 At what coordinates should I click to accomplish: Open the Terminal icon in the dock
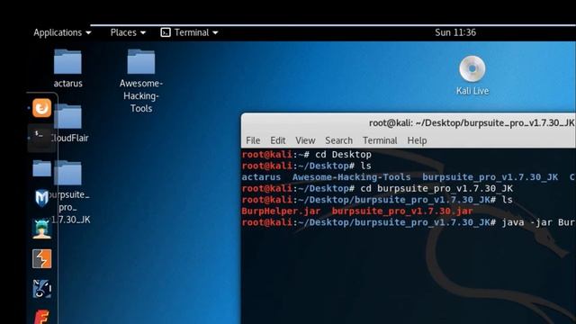(41, 138)
